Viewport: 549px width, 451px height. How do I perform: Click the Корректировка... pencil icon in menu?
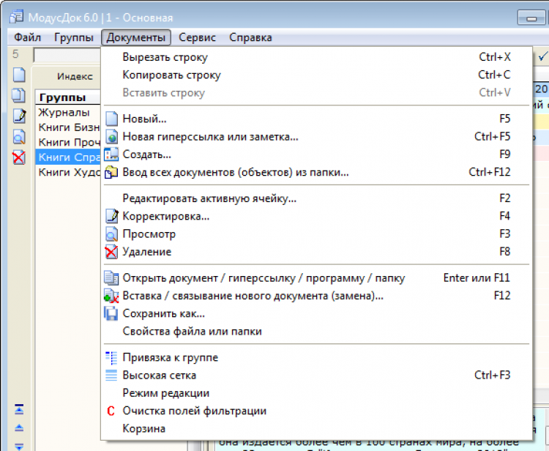[x=112, y=217]
